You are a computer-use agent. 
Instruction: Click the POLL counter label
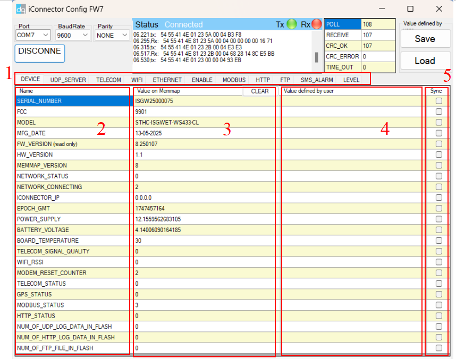point(343,24)
